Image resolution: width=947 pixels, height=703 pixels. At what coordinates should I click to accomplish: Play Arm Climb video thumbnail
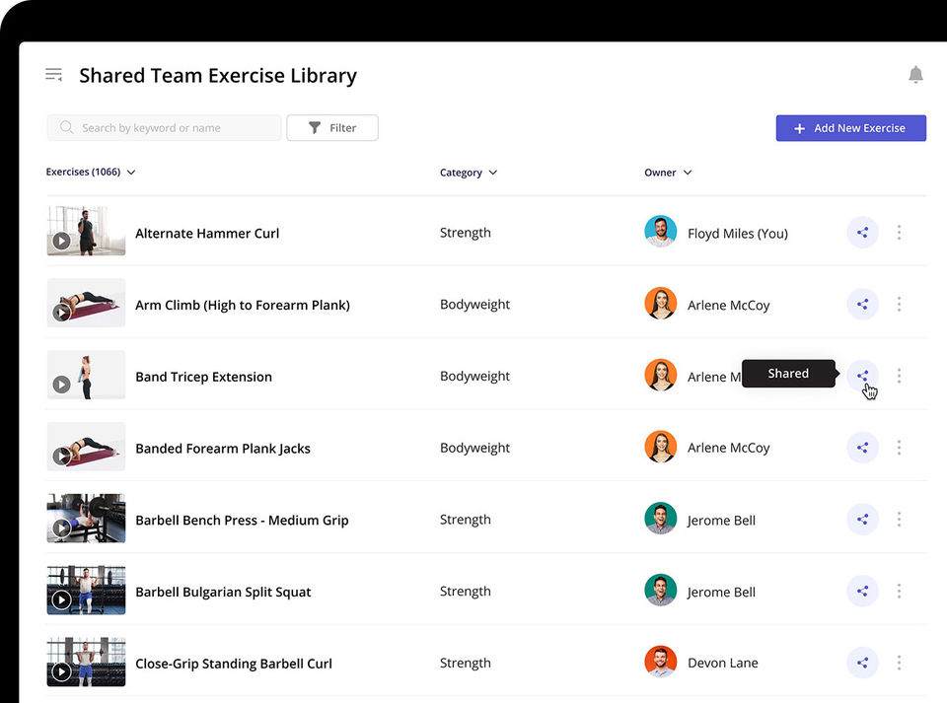click(x=86, y=303)
